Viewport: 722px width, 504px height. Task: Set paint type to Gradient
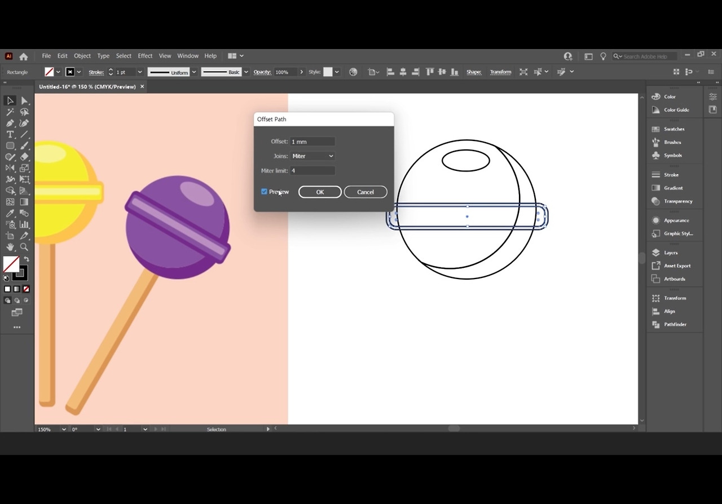pyautogui.click(x=16, y=289)
